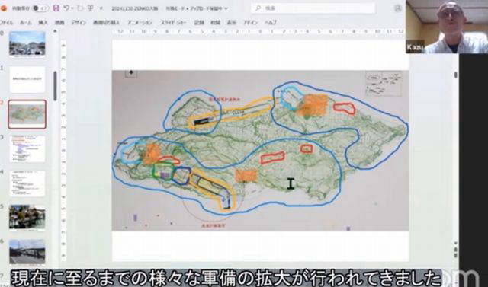The width and height of the screenshot is (488, 287).
Task: Click the Undo arrow icon
Action: [x=66, y=8]
